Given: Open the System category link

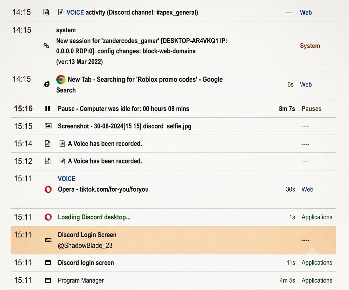Looking at the screenshot, I should (x=310, y=46).
